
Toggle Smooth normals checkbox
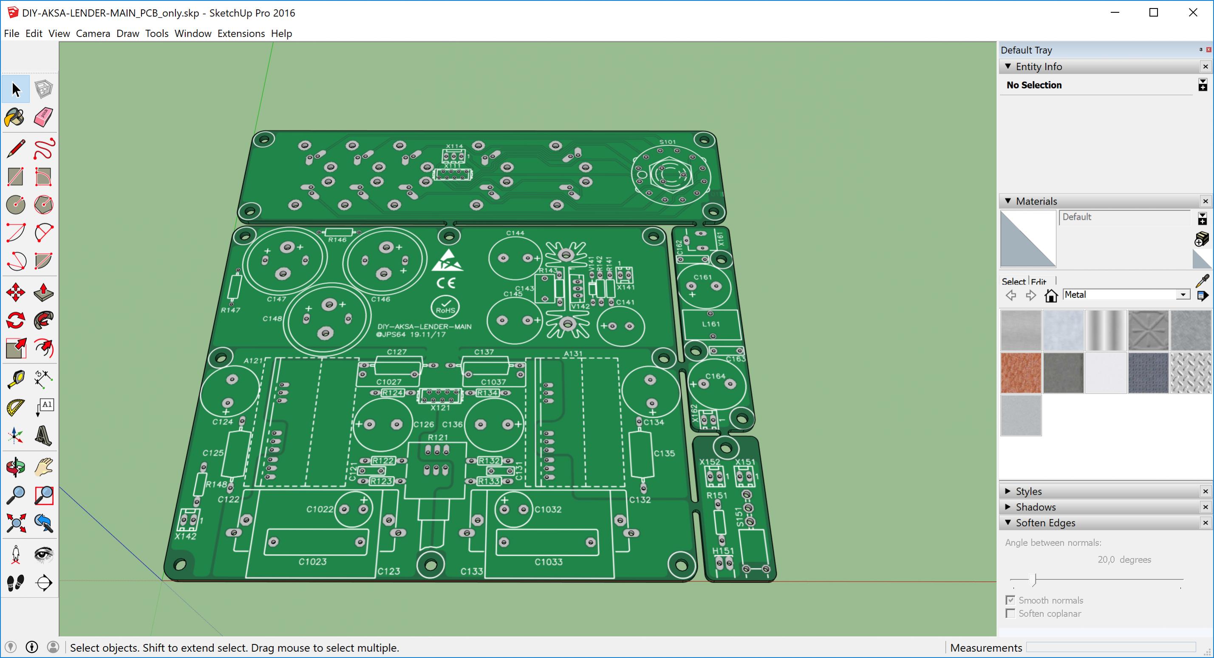[x=1010, y=600]
